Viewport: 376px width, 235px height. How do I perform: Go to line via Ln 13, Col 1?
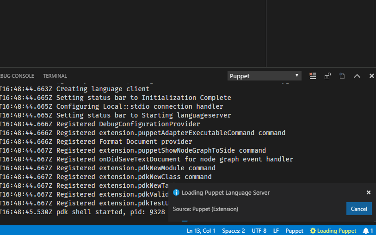pos(201,231)
